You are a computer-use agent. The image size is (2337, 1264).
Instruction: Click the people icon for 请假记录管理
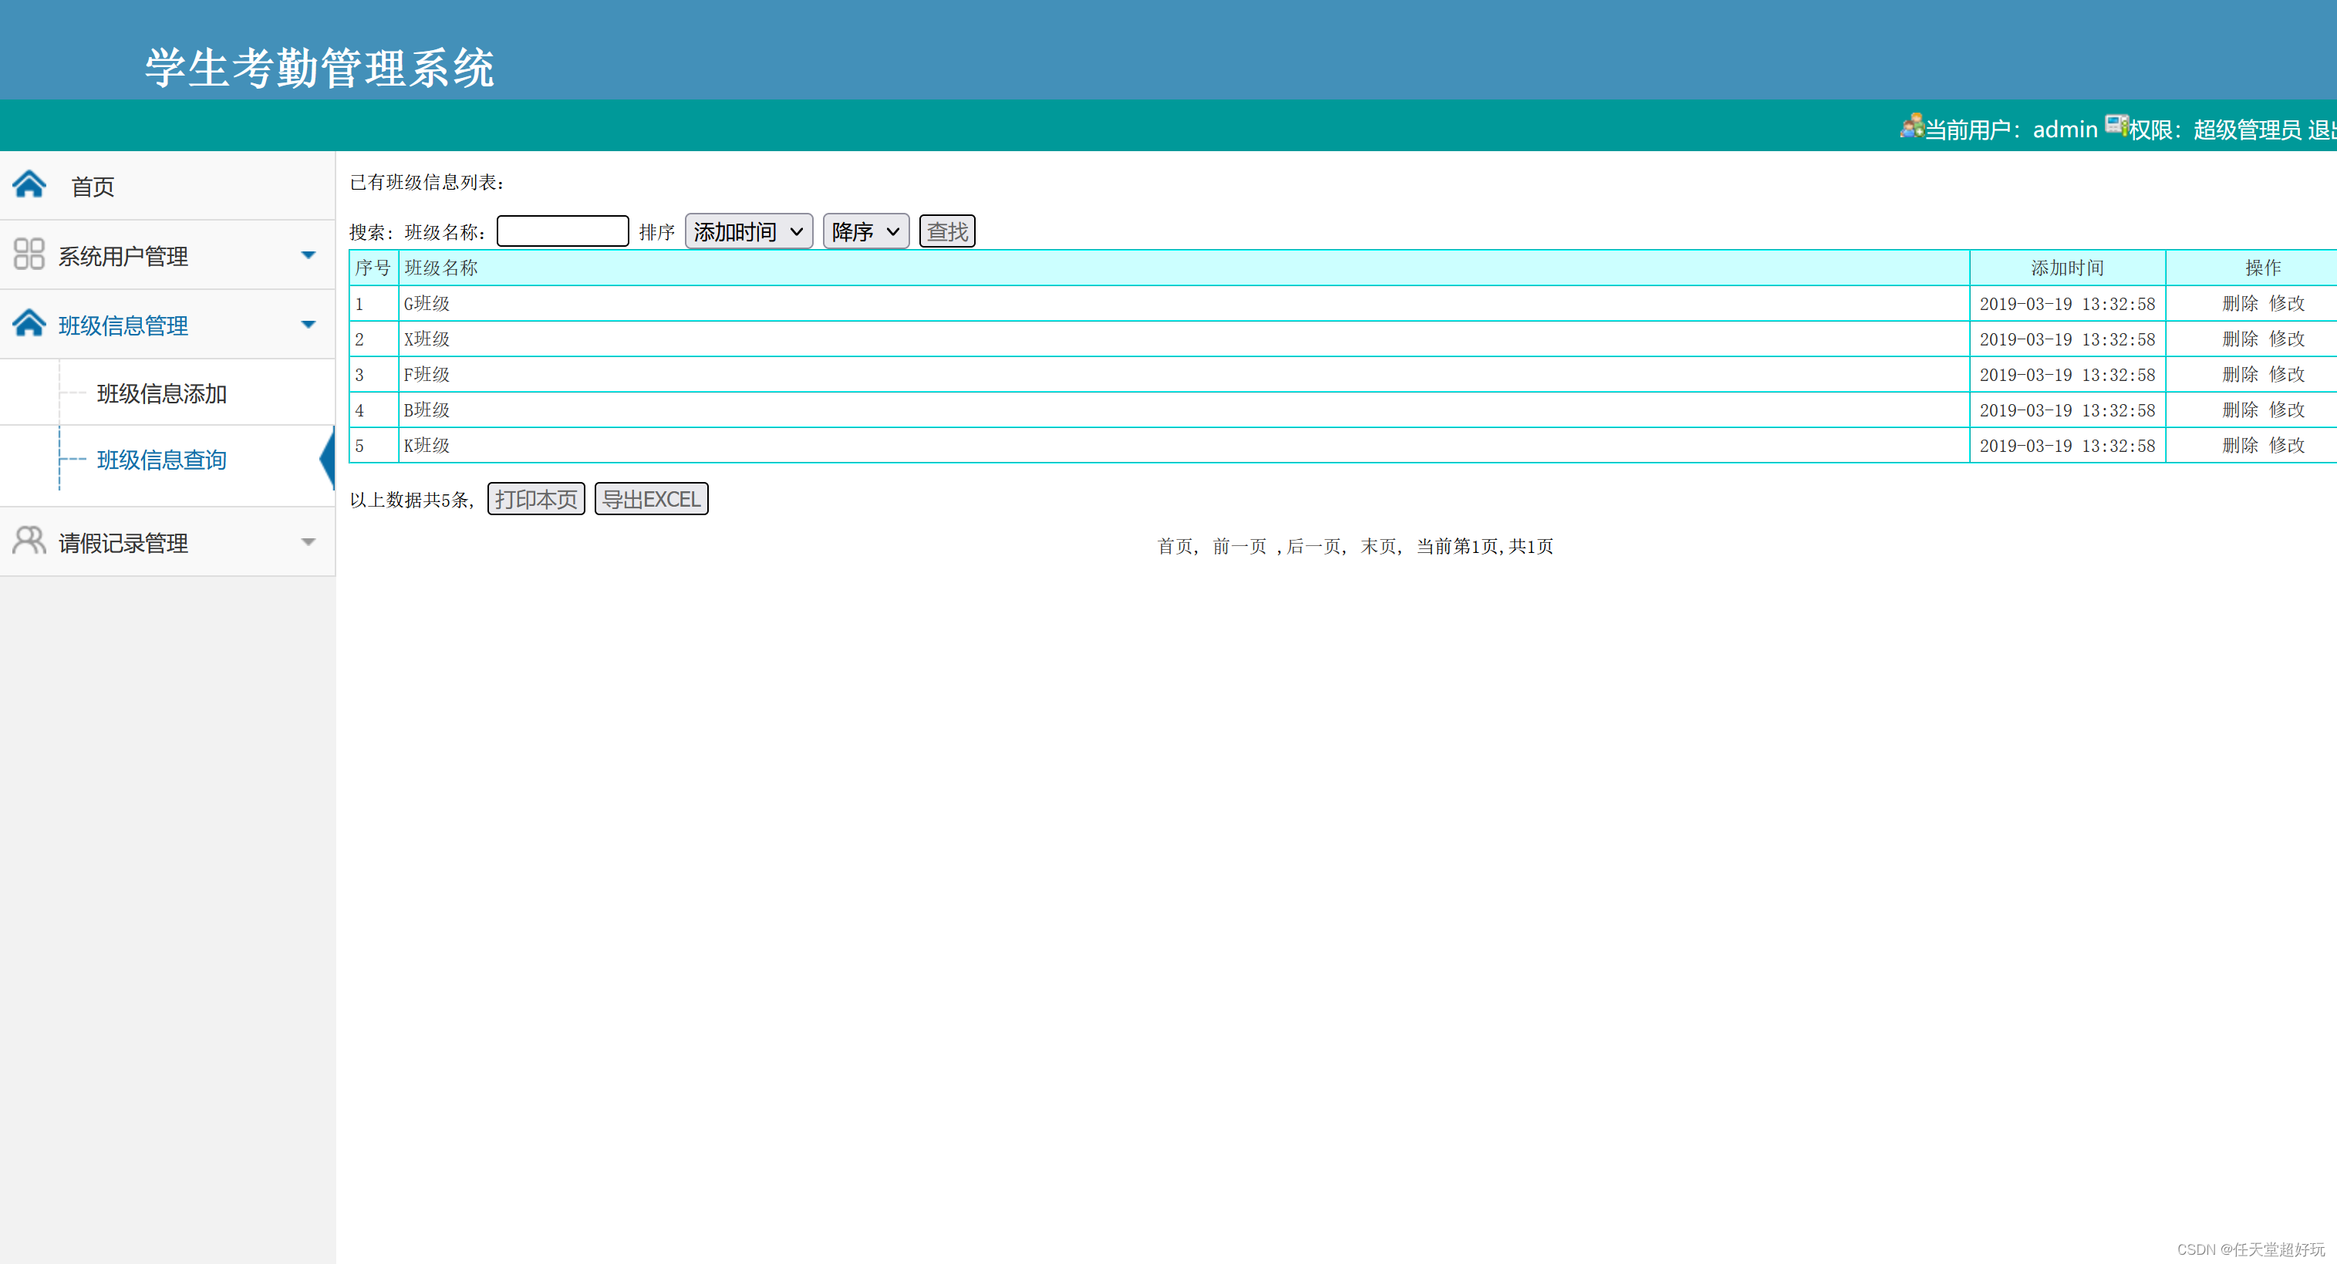coord(29,541)
